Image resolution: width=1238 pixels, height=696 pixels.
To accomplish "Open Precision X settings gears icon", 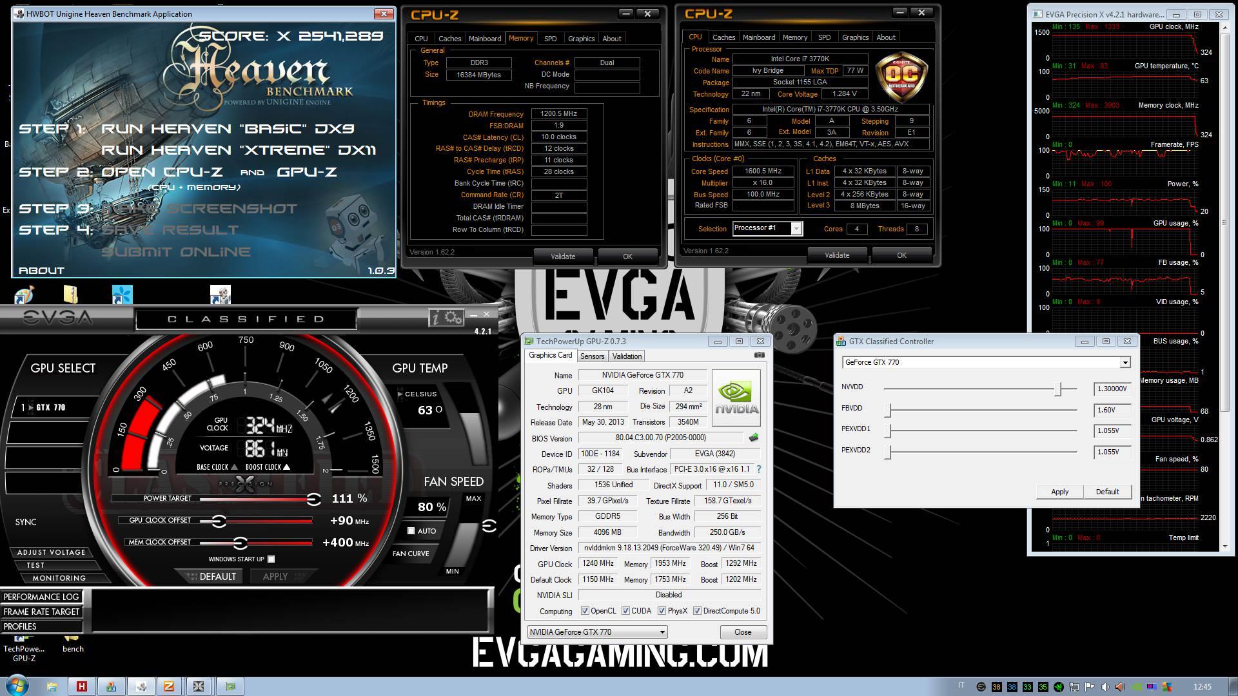I will [x=453, y=317].
